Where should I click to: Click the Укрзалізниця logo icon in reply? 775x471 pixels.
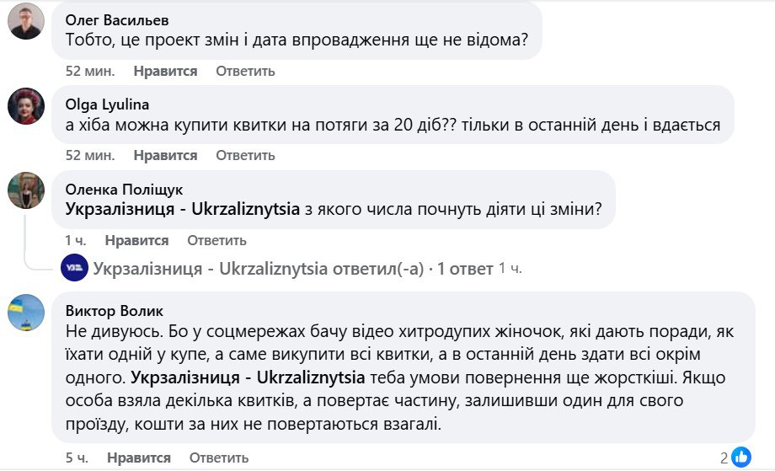pyautogui.click(x=74, y=269)
